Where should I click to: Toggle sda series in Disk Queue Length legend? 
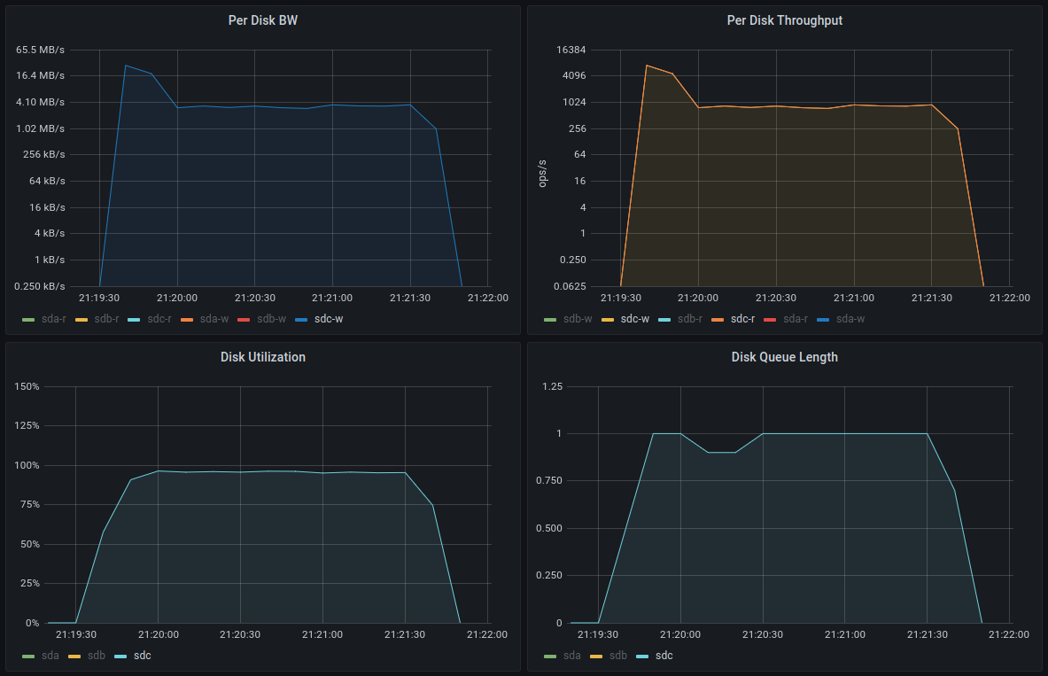(572, 656)
